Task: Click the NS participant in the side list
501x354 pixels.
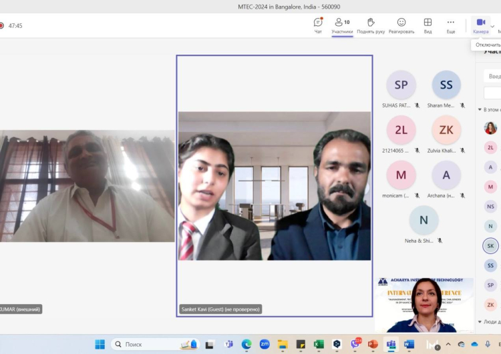Action: tap(490, 207)
